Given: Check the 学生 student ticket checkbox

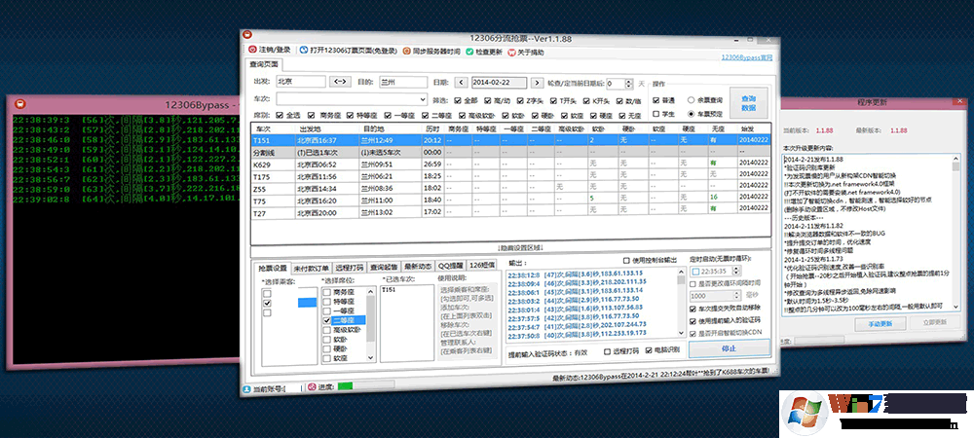Looking at the screenshot, I should point(657,114).
